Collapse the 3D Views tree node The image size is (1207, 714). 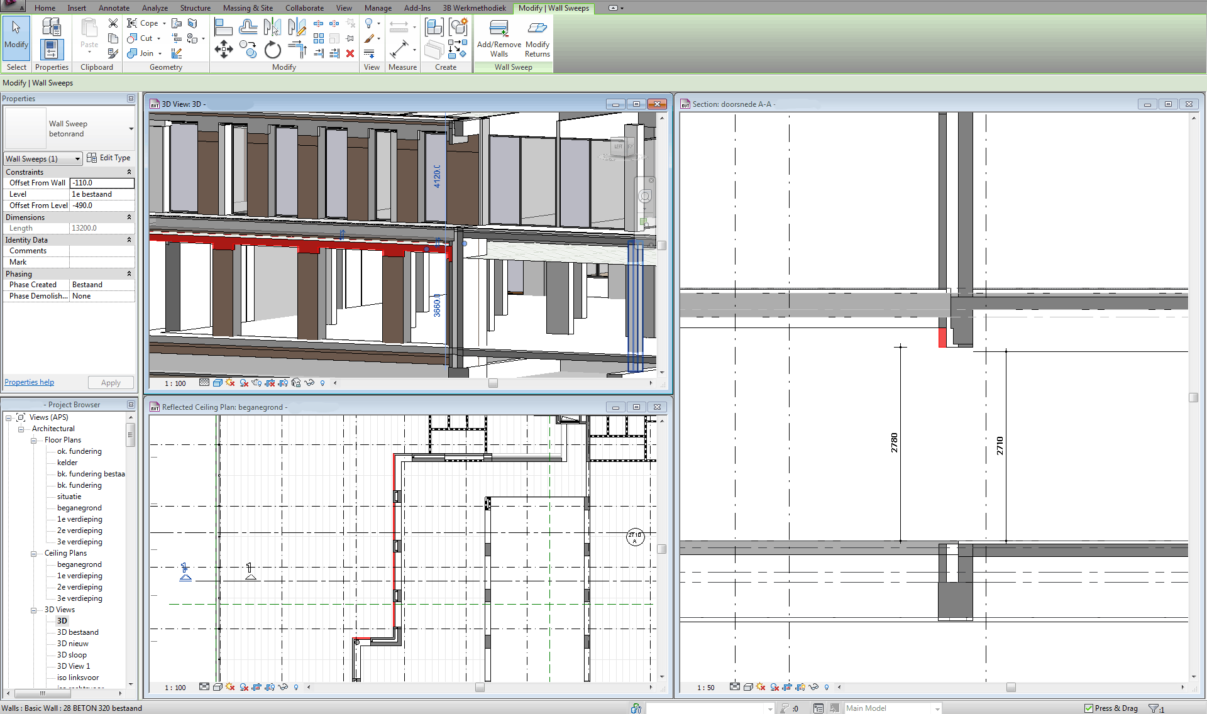pos(33,610)
